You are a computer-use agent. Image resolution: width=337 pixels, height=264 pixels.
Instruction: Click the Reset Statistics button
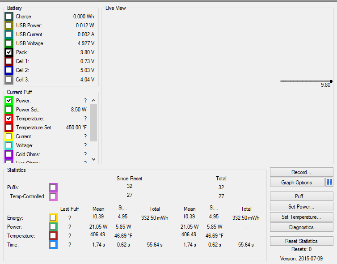tap(301, 241)
